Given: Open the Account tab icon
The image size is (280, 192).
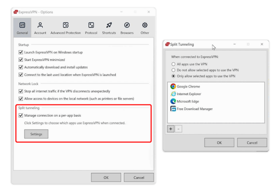Looking at the screenshot, I should pos(40,25).
